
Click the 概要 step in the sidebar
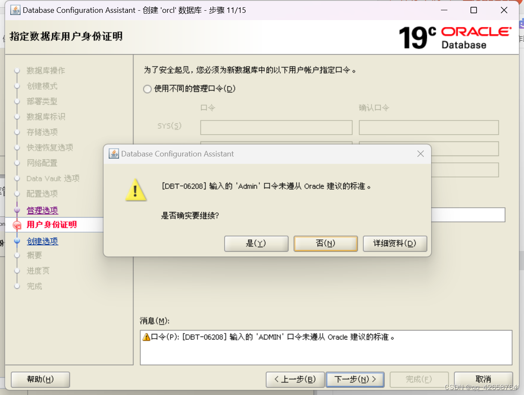tap(34, 255)
